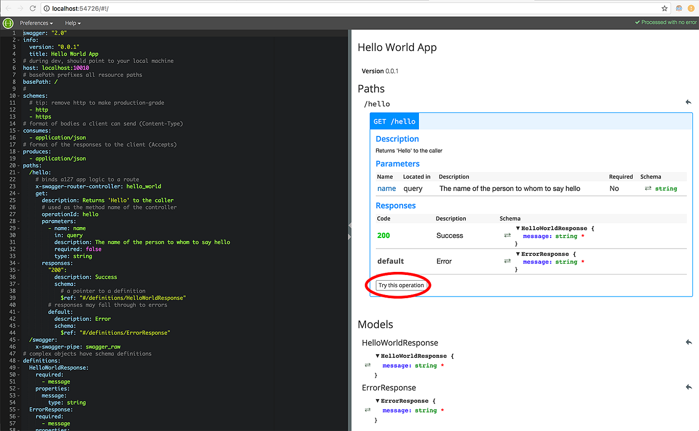Click the orange exclamation extension icon
Screen dimensions: 699x431
[692, 8]
